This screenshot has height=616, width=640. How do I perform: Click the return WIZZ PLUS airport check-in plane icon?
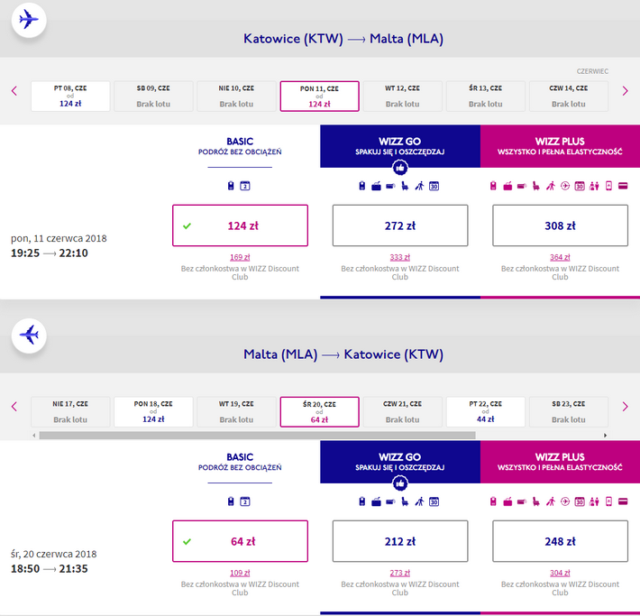tap(565, 502)
